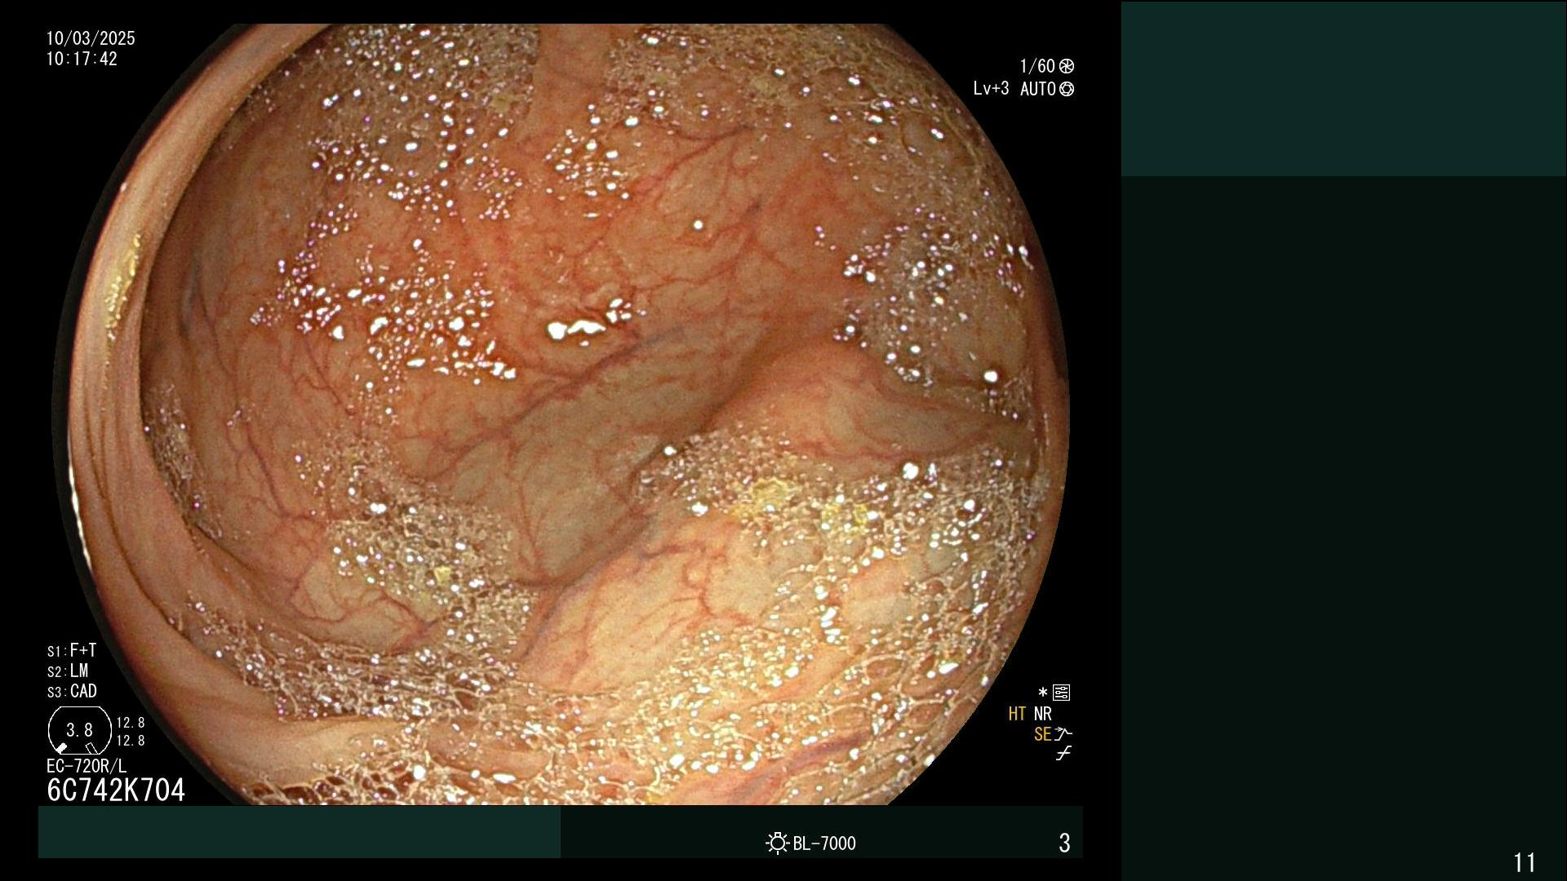Screen dimensions: 1567x881
Task: Open the sliders settings icon above NR
Action: coord(1061,693)
